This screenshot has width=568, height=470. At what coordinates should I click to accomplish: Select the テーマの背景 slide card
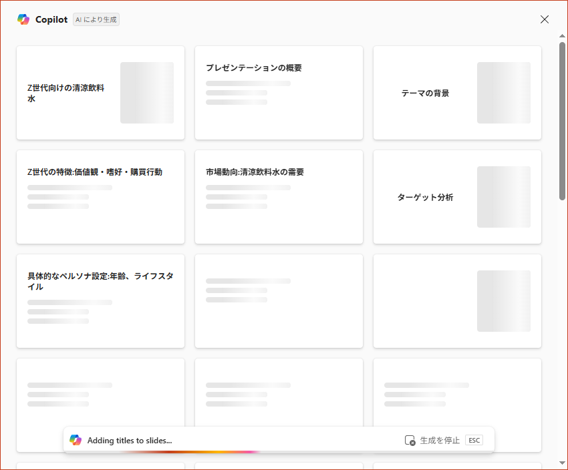pos(457,93)
